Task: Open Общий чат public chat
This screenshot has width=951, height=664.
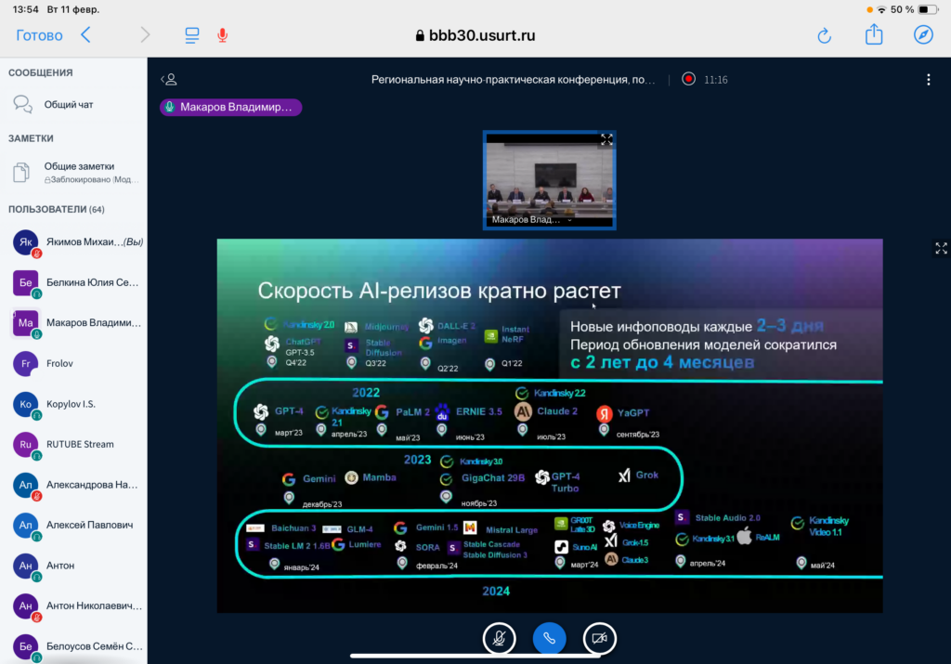Action: pyautogui.click(x=73, y=104)
